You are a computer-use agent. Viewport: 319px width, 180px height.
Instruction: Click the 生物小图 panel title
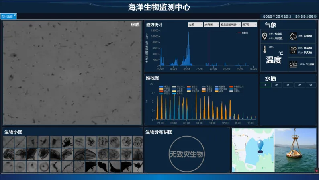(x=13, y=132)
